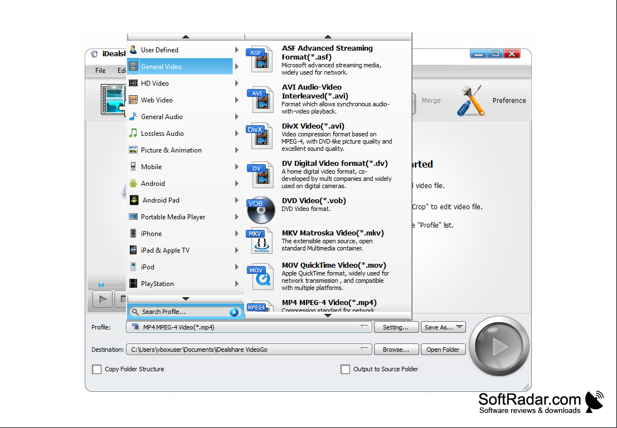Expand the User Defined submenu arrow
This screenshot has width=617, height=428.
click(x=237, y=50)
